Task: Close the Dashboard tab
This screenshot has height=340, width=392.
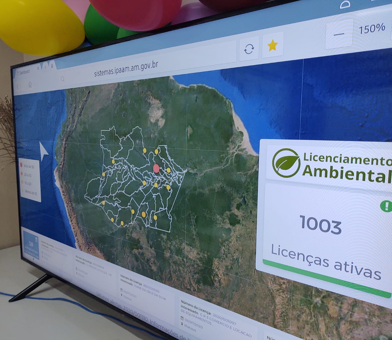Action: [x=38, y=68]
